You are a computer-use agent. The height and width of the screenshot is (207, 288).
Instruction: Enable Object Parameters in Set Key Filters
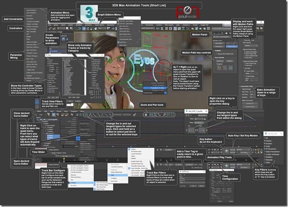[x=265, y=152]
